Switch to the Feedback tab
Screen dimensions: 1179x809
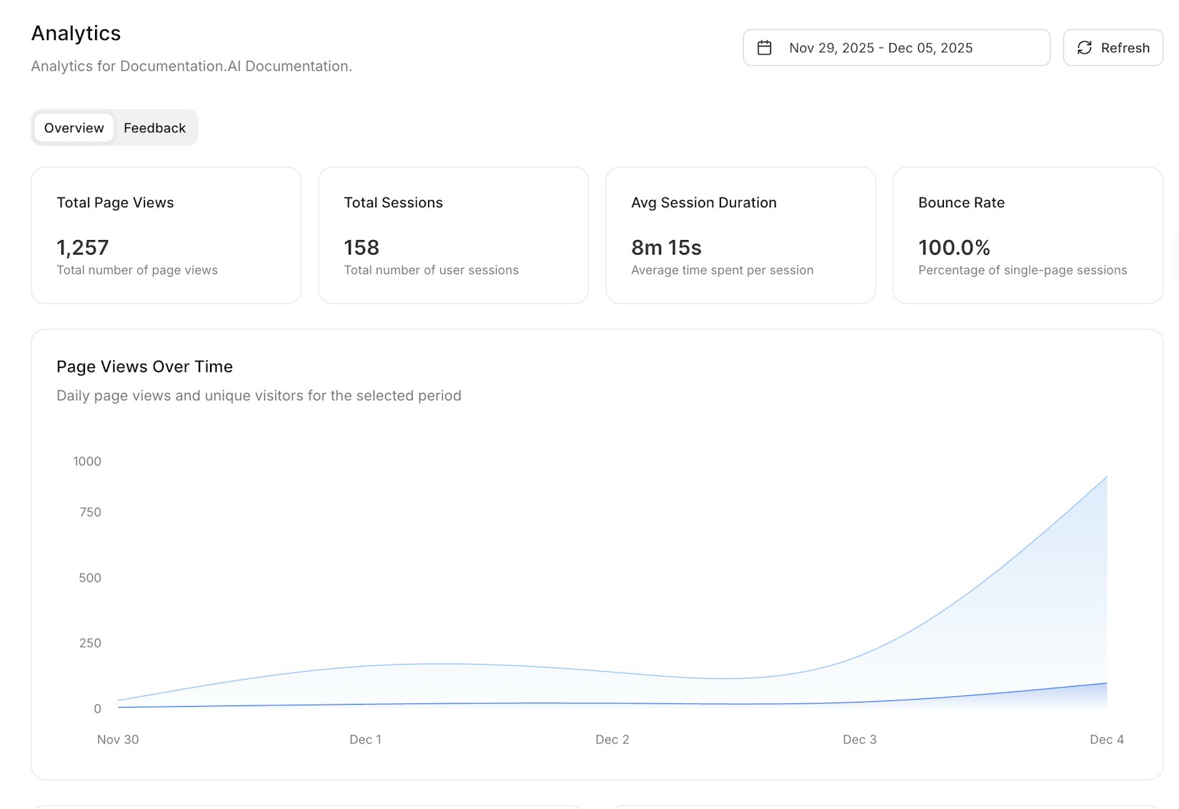click(154, 128)
